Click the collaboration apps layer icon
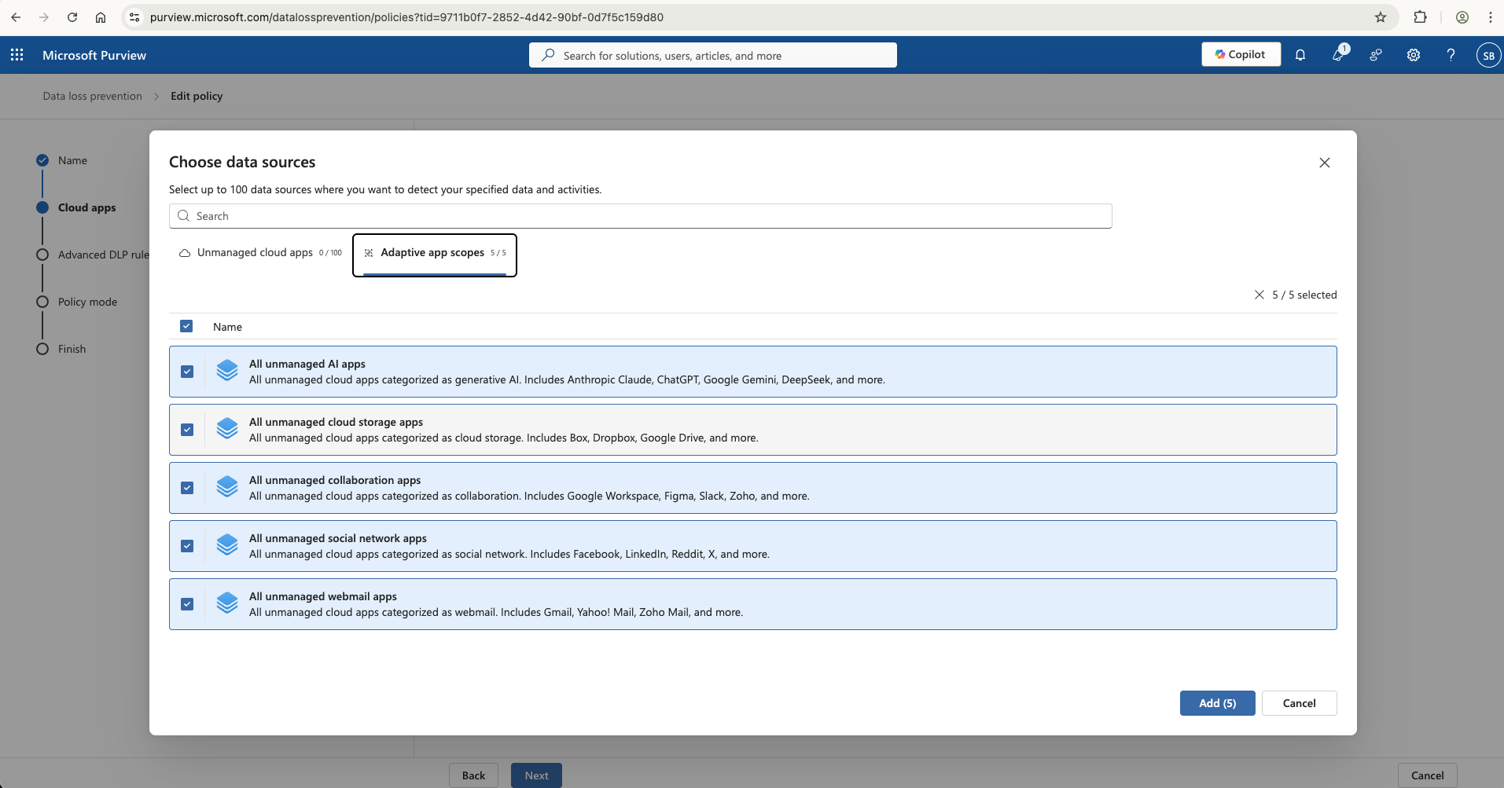1504x788 pixels. (227, 486)
